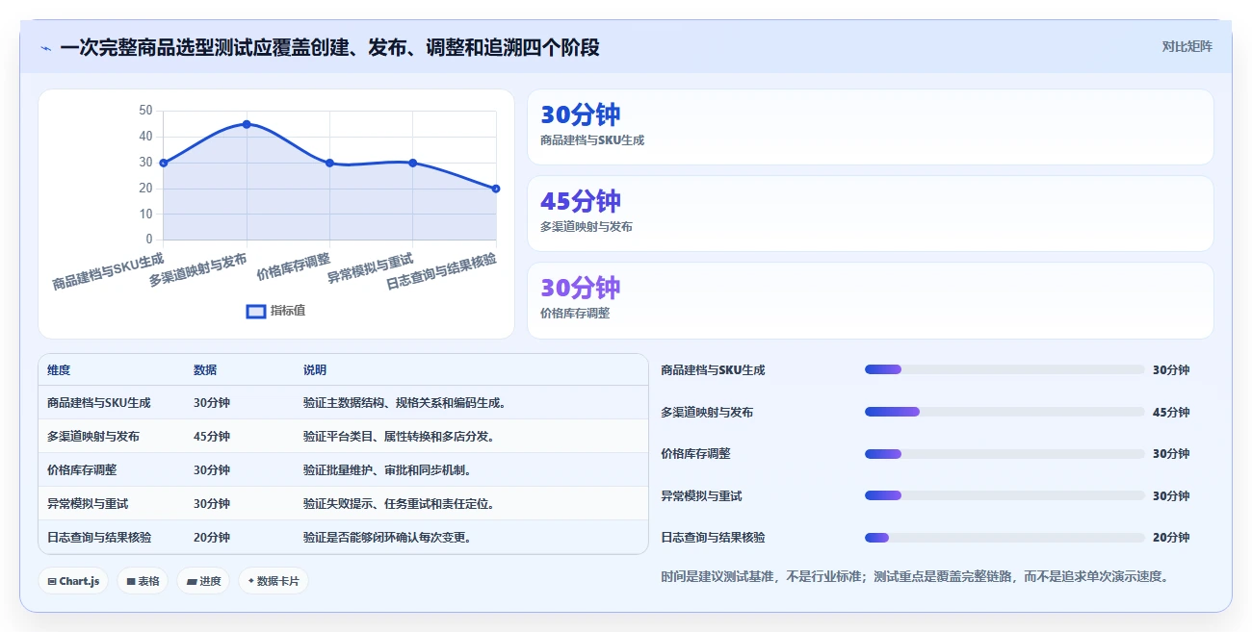Viewport: 1252px width, 632px height.
Task: Select table row cell 多渠道映射与发布
Action: click(93, 437)
